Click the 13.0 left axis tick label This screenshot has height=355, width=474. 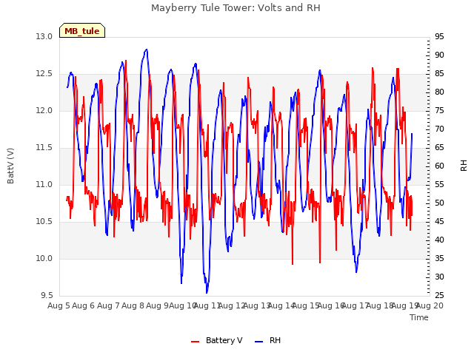[44, 36]
